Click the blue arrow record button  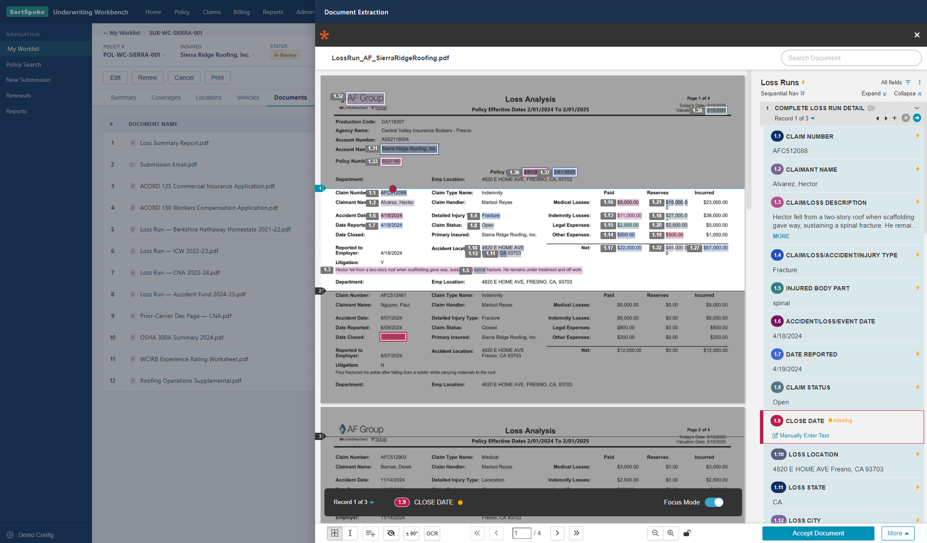[x=917, y=118]
